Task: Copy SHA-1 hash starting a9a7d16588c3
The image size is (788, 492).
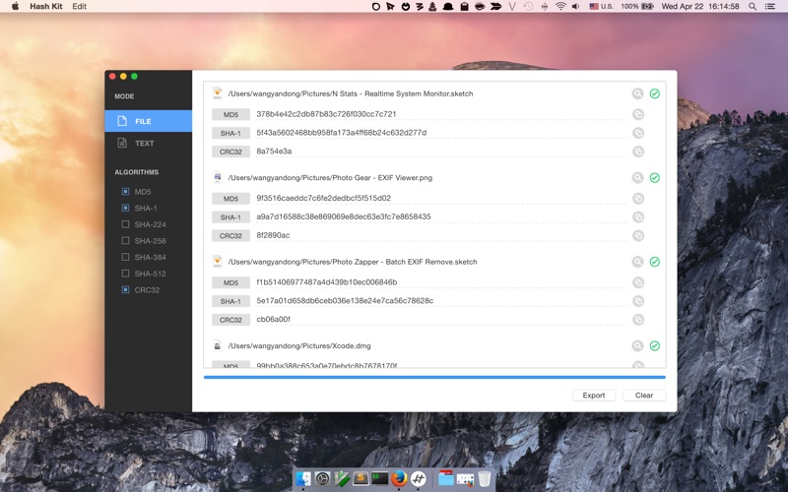Action: (638, 216)
